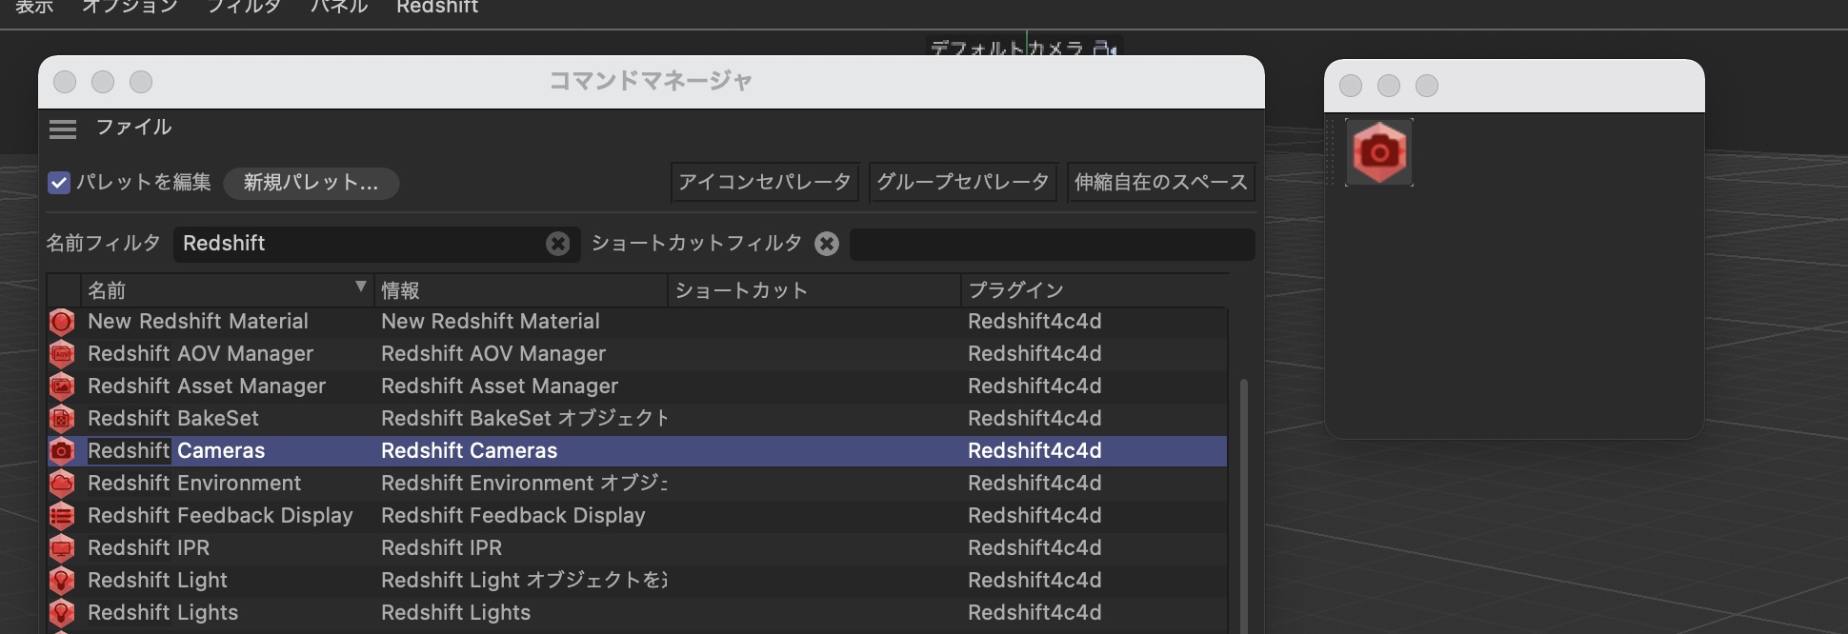The image size is (1848, 634).
Task: Clear the 名前フィルタ text field
Action: pyautogui.click(x=557, y=244)
